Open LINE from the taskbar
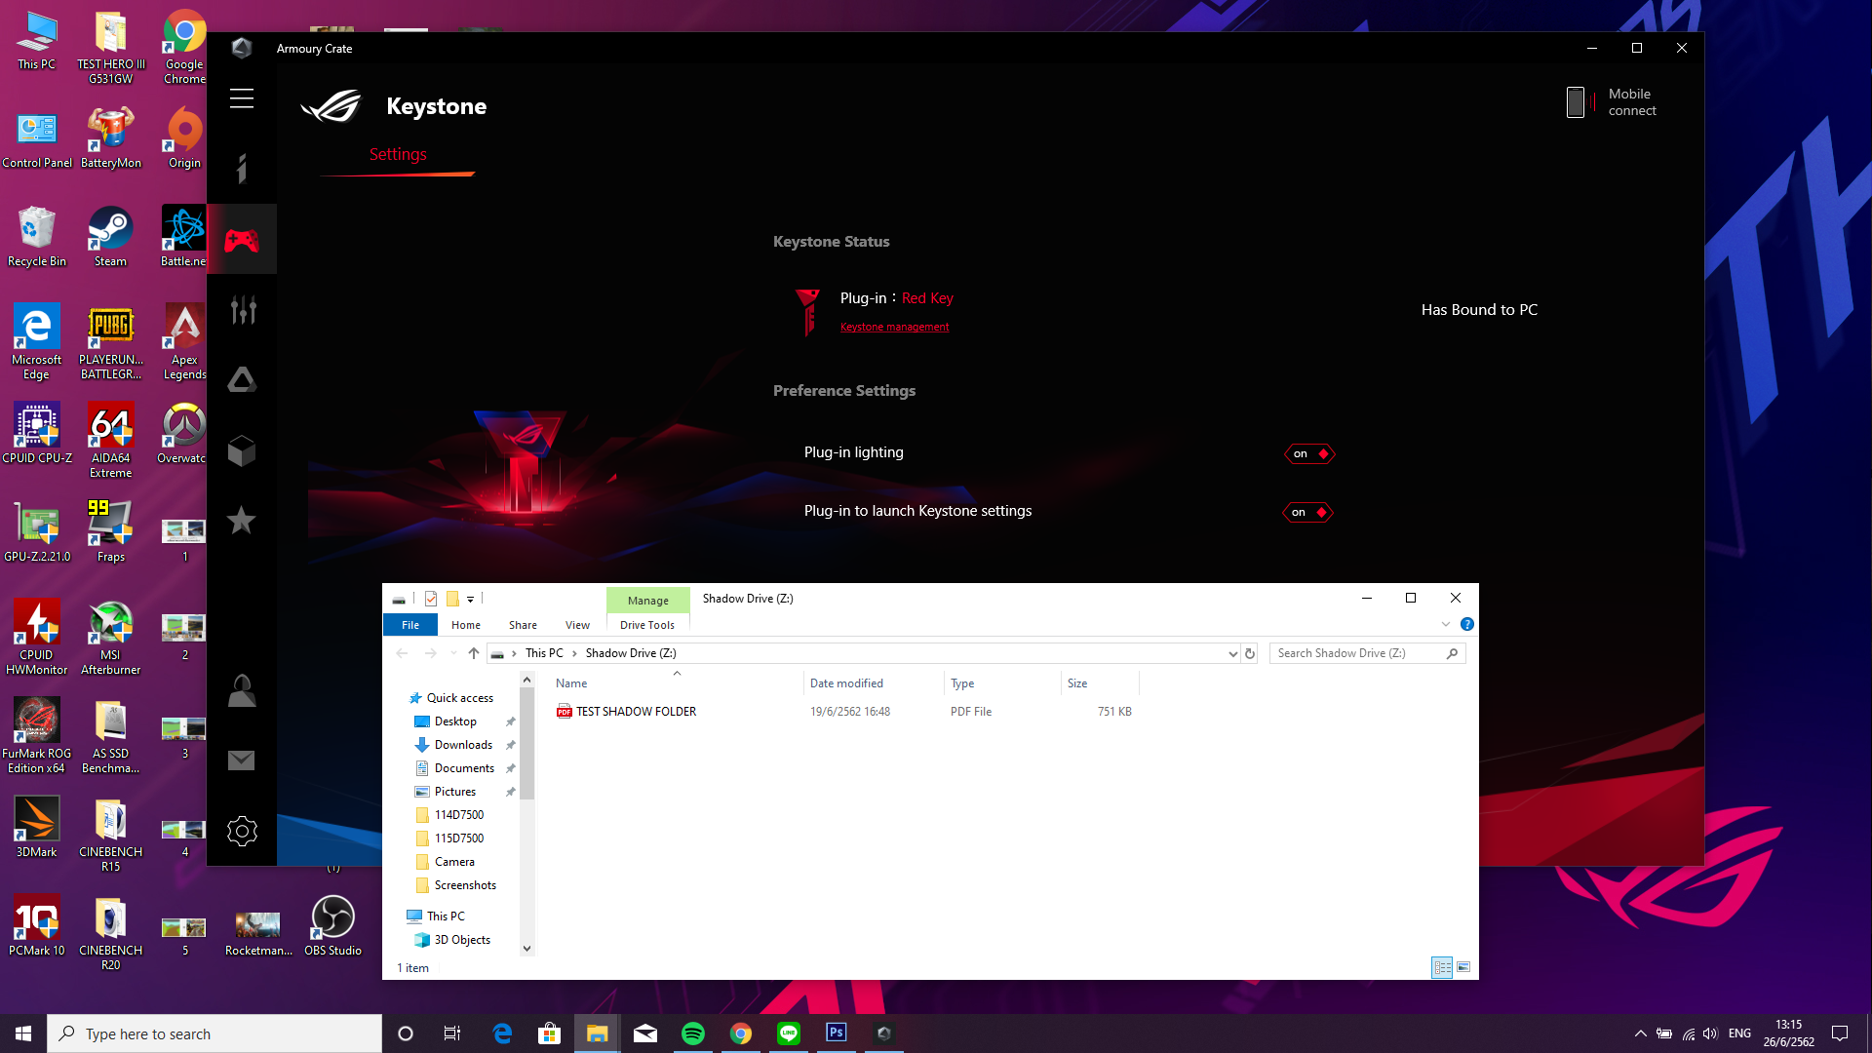 tap(789, 1033)
